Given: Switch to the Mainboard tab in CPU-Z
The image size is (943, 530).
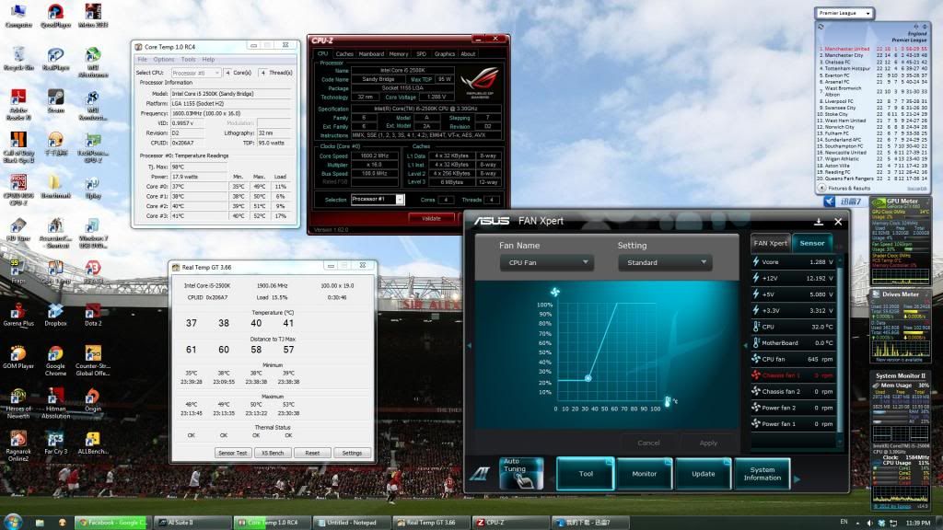Looking at the screenshot, I should coord(371,54).
